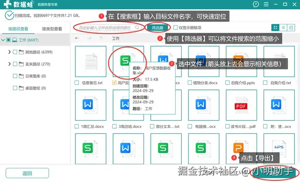Open the help question mark icon
Screen dimensions: 300x183
tap(255, 4)
